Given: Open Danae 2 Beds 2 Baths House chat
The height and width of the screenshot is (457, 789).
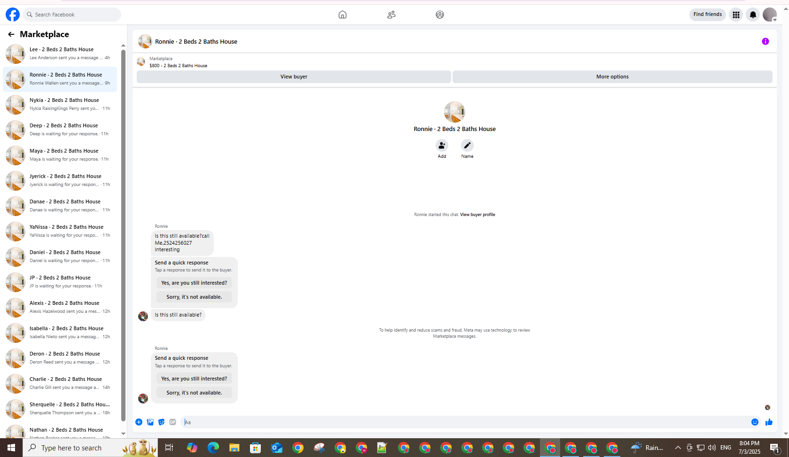Looking at the screenshot, I should pyautogui.click(x=60, y=206).
